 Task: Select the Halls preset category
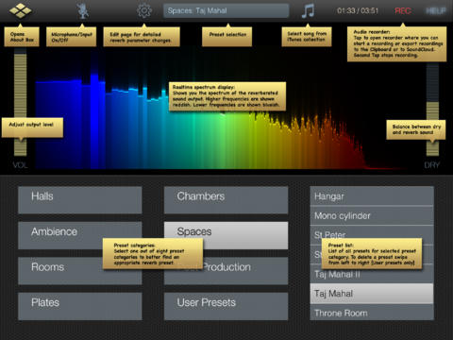(x=80, y=200)
